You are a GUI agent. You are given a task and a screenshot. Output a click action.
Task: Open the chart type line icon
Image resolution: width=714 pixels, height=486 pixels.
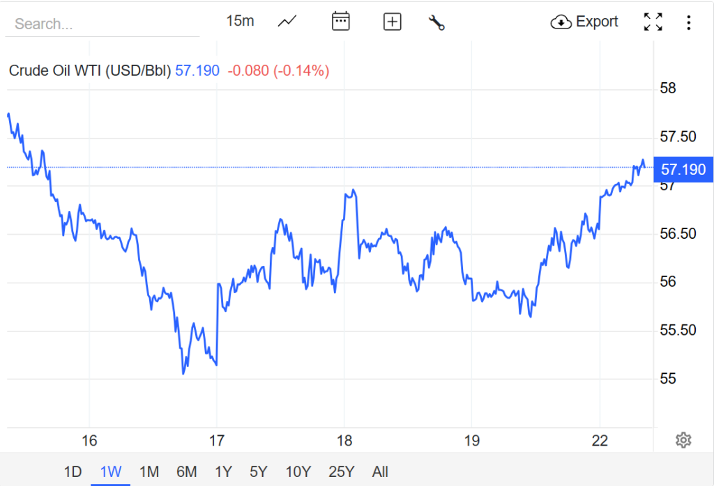coord(287,22)
